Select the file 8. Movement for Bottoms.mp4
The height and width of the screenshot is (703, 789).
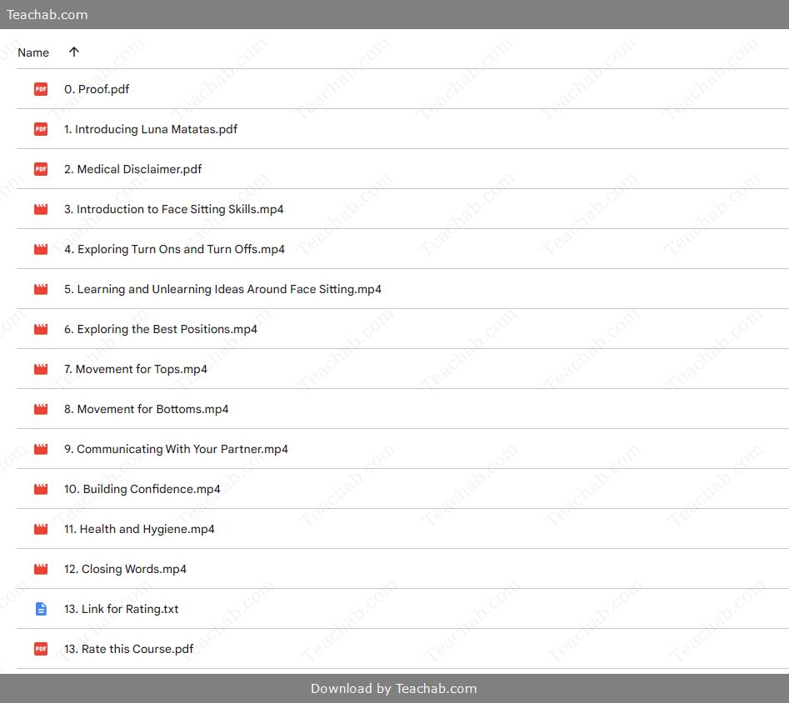[x=146, y=409]
